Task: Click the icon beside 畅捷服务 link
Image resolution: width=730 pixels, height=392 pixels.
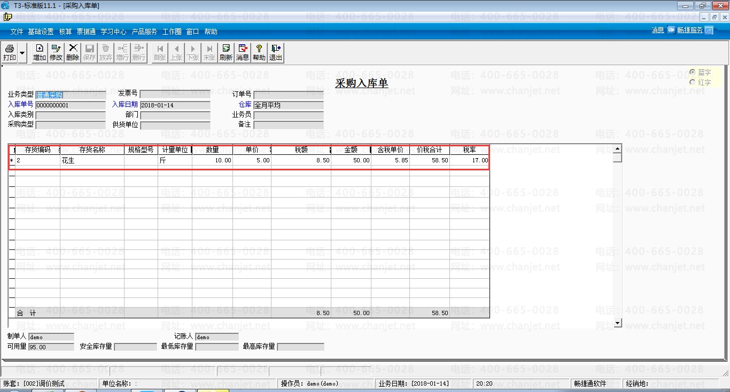Action: pos(709,30)
